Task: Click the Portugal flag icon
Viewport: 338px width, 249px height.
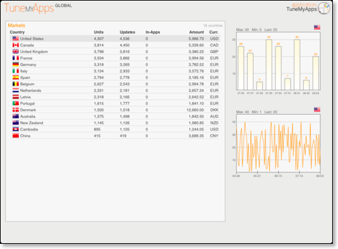Action: tap(16, 103)
